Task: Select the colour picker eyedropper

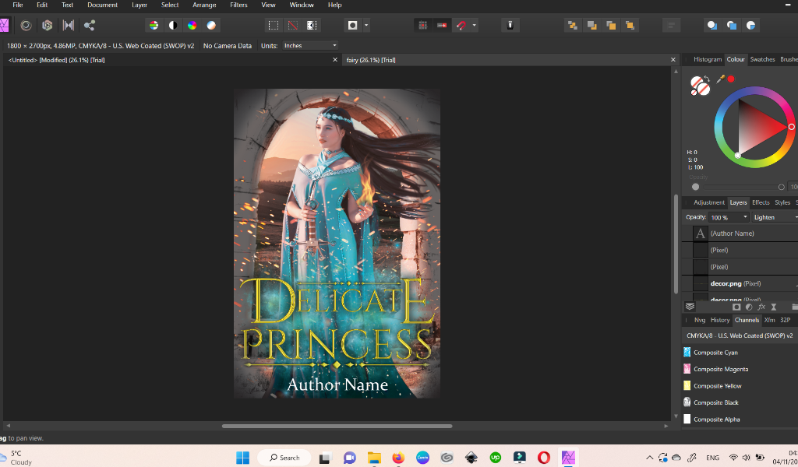Action: click(x=721, y=79)
